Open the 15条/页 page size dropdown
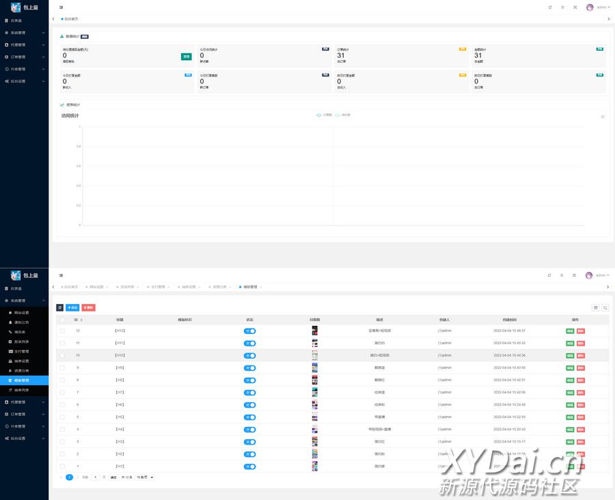The width and height of the screenshot is (615, 500). (145, 477)
